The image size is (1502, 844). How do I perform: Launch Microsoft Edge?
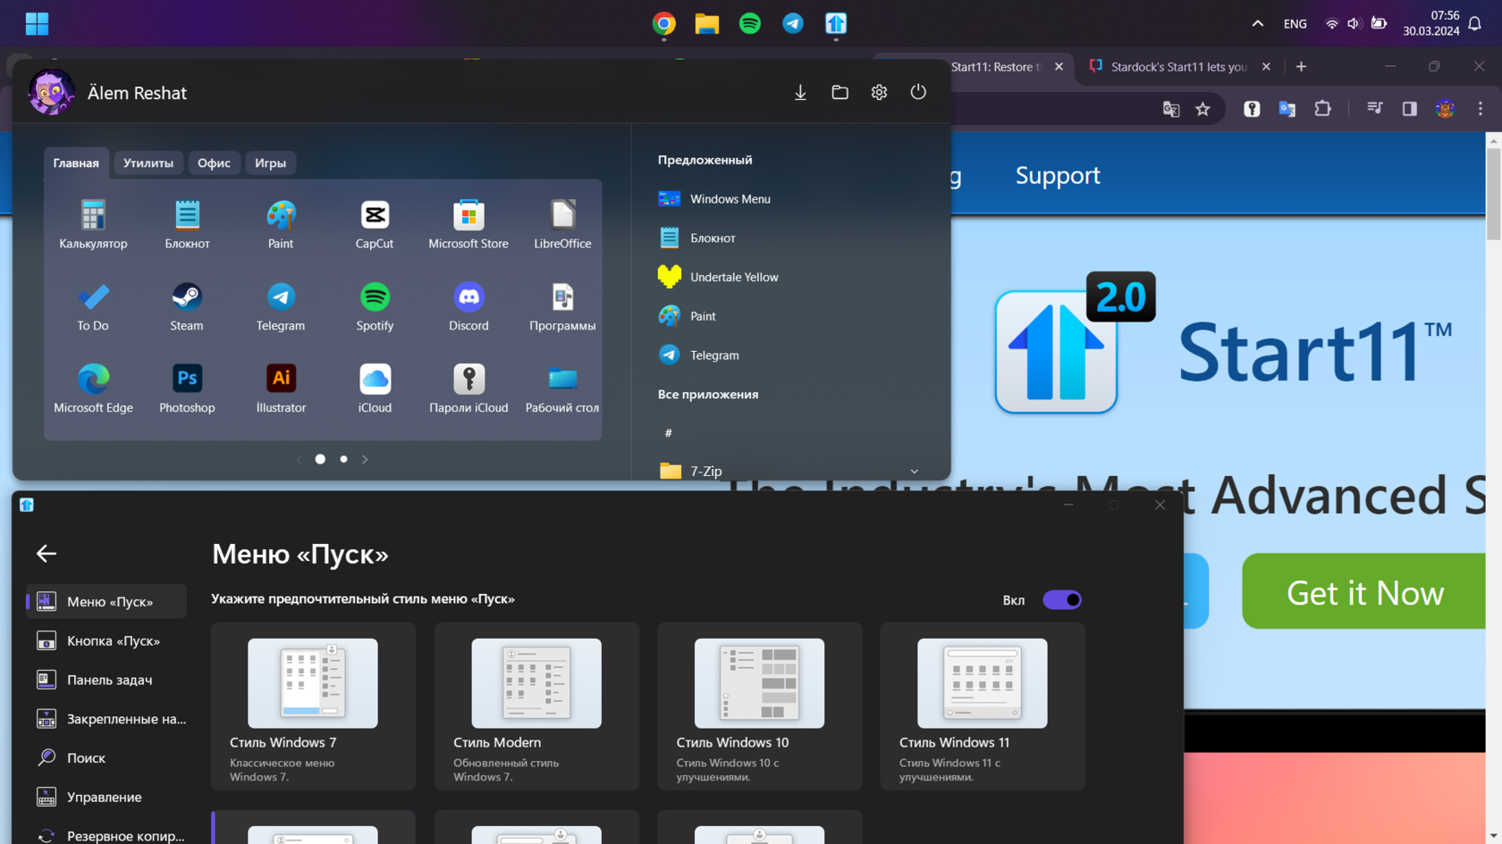coord(93,389)
